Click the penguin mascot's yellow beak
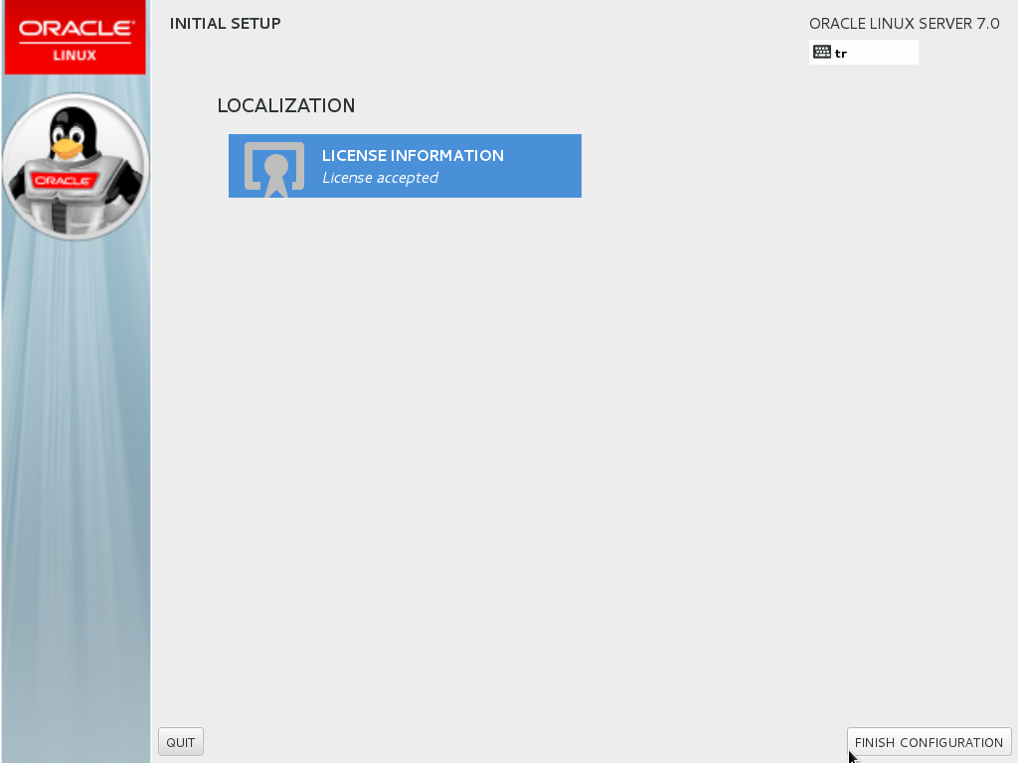The image size is (1018, 763). (67, 149)
